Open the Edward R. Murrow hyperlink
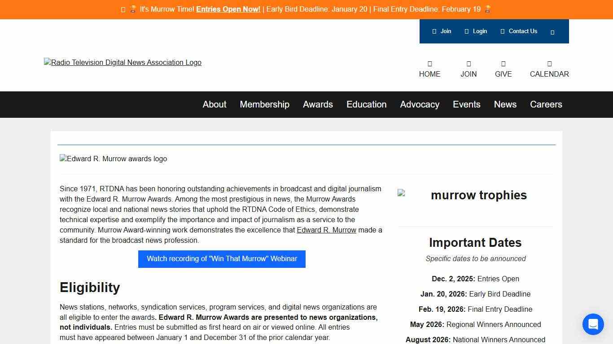The height and width of the screenshot is (344, 613). pyautogui.click(x=326, y=230)
